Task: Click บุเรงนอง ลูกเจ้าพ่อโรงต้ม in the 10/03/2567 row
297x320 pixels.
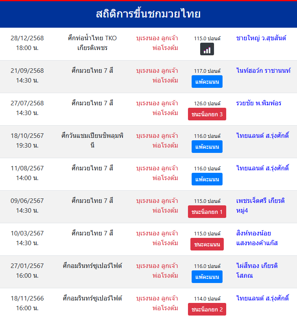Action: pyautogui.click(x=157, y=238)
